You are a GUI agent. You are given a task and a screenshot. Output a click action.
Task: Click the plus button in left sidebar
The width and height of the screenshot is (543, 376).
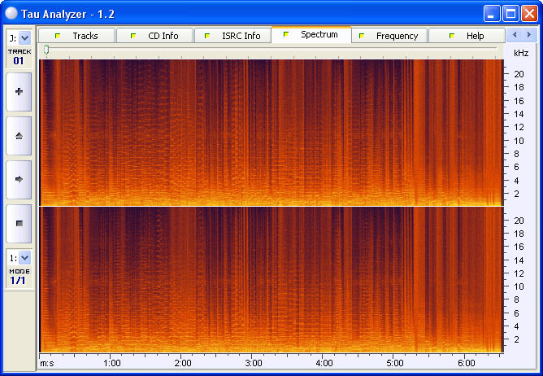point(19,92)
